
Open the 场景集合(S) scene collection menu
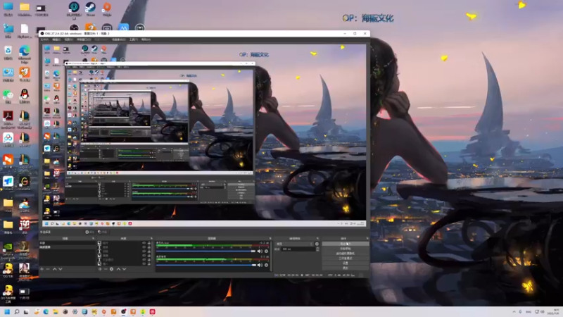click(x=119, y=39)
